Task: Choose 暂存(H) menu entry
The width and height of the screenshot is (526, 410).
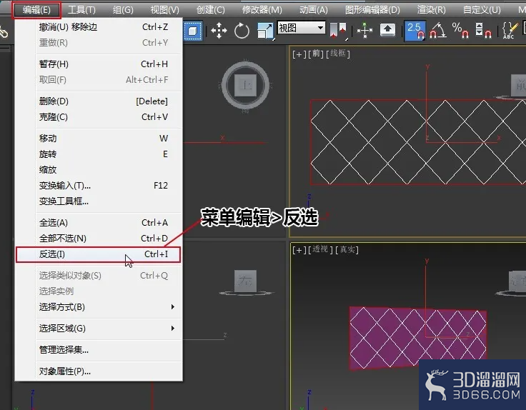Action: tap(99, 64)
